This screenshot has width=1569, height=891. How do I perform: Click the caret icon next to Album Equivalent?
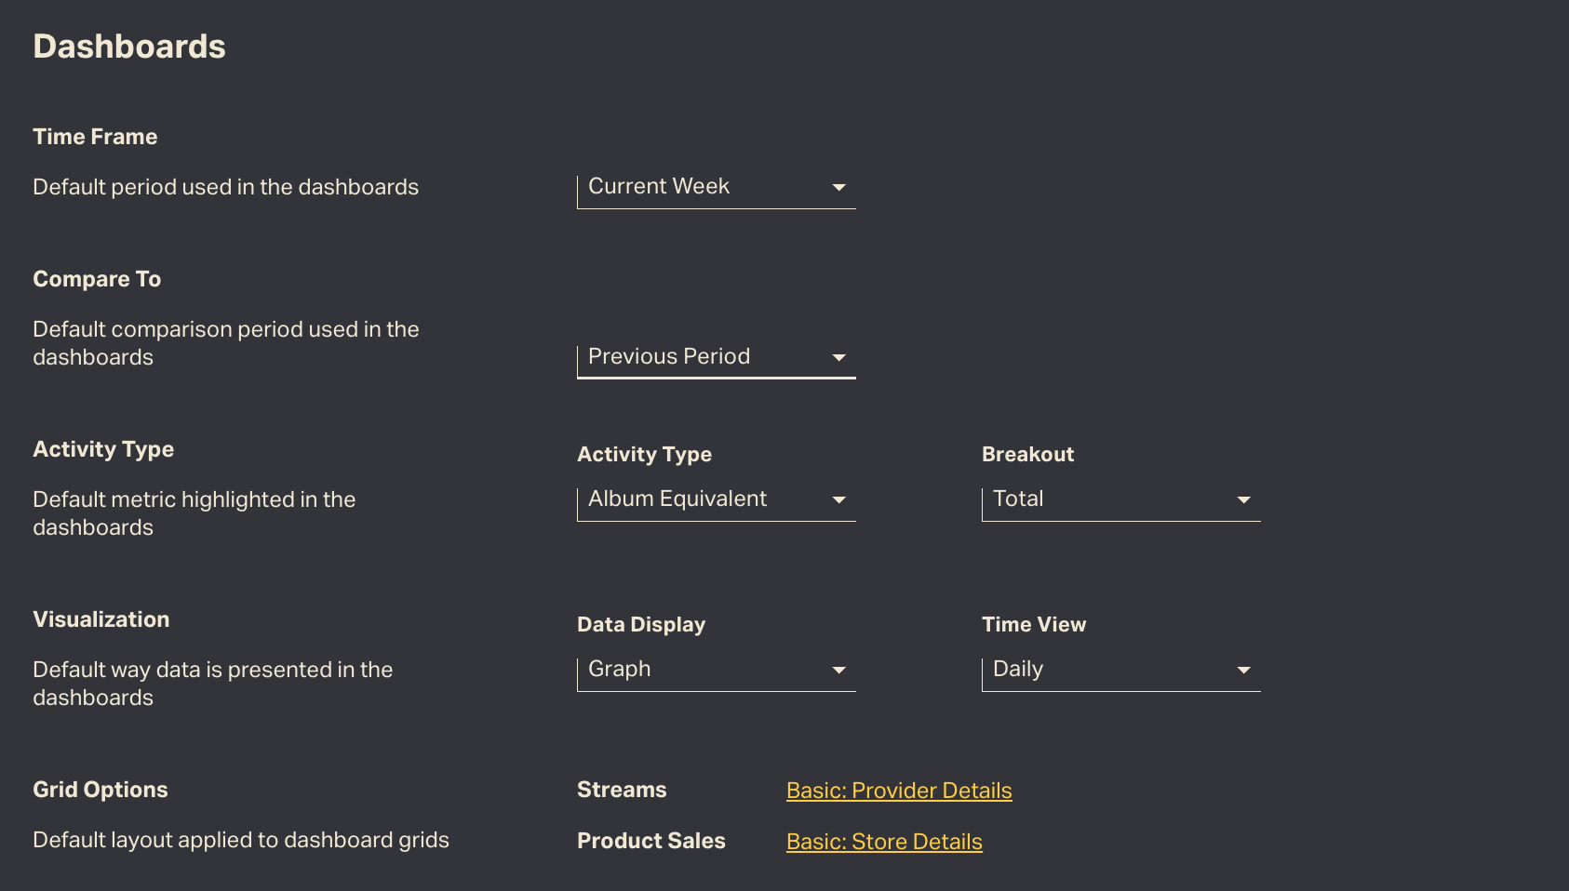pyautogui.click(x=838, y=500)
